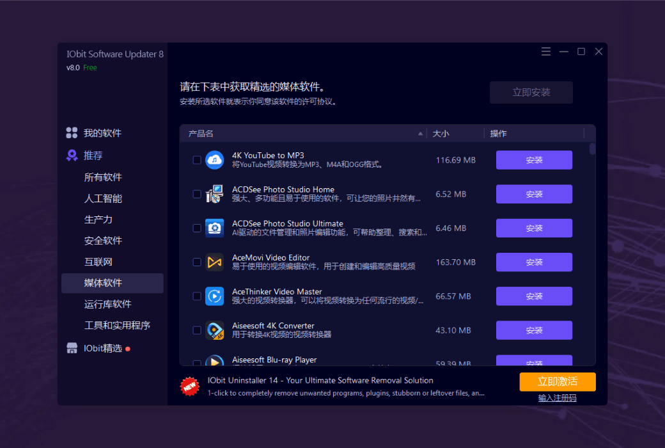Image resolution: width=665 pixels, height=448 pixels.
Task: Click the IObit Uninstaller 14 promo text
Action: tap(320, 381)
